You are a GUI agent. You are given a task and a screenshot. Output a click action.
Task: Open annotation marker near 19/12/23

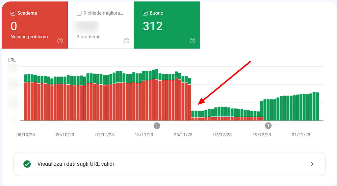point(268,126)
